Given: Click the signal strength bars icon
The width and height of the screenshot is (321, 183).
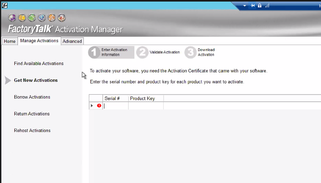Looking at the screenshot, I should point(267,5).
